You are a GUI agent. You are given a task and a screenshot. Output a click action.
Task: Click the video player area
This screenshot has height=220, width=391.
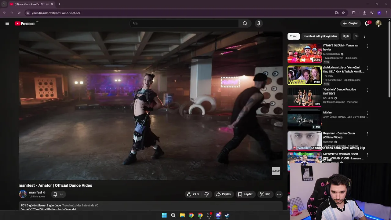(x=151, y=106)
